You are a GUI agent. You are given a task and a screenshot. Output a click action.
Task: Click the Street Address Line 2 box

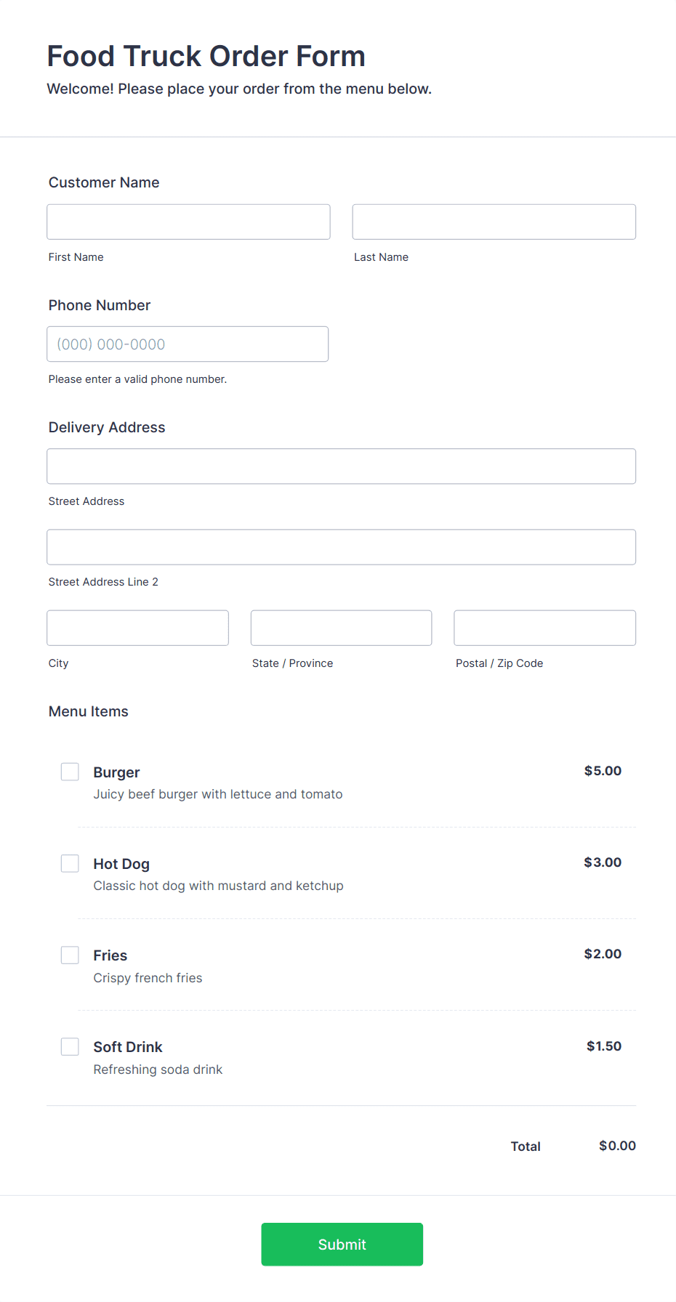pos(341,546)
